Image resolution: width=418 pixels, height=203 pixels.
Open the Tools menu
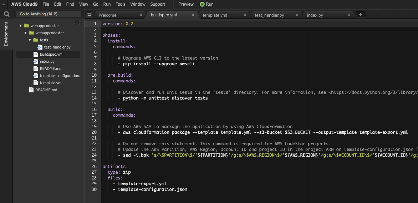tap(121, 4)
